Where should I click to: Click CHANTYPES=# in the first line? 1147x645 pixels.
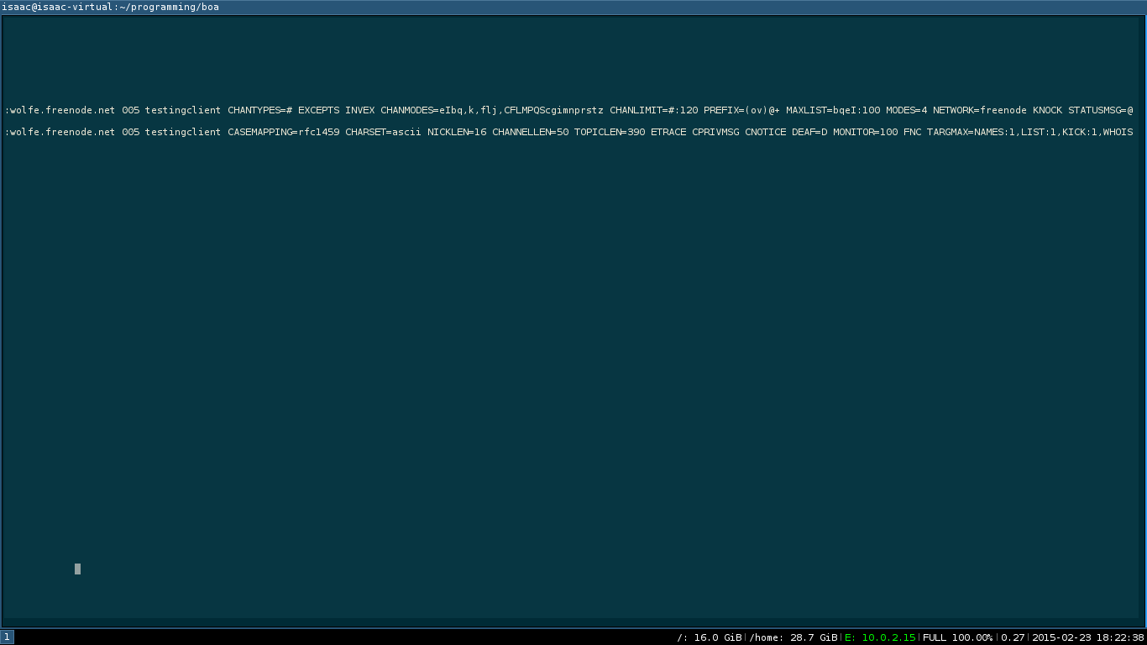pos(259,110)
